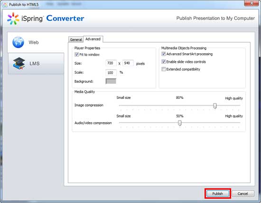Click the Audio/video compression slider handle
The height and width of the screenshot is (203, 261).
click(179, 123)
